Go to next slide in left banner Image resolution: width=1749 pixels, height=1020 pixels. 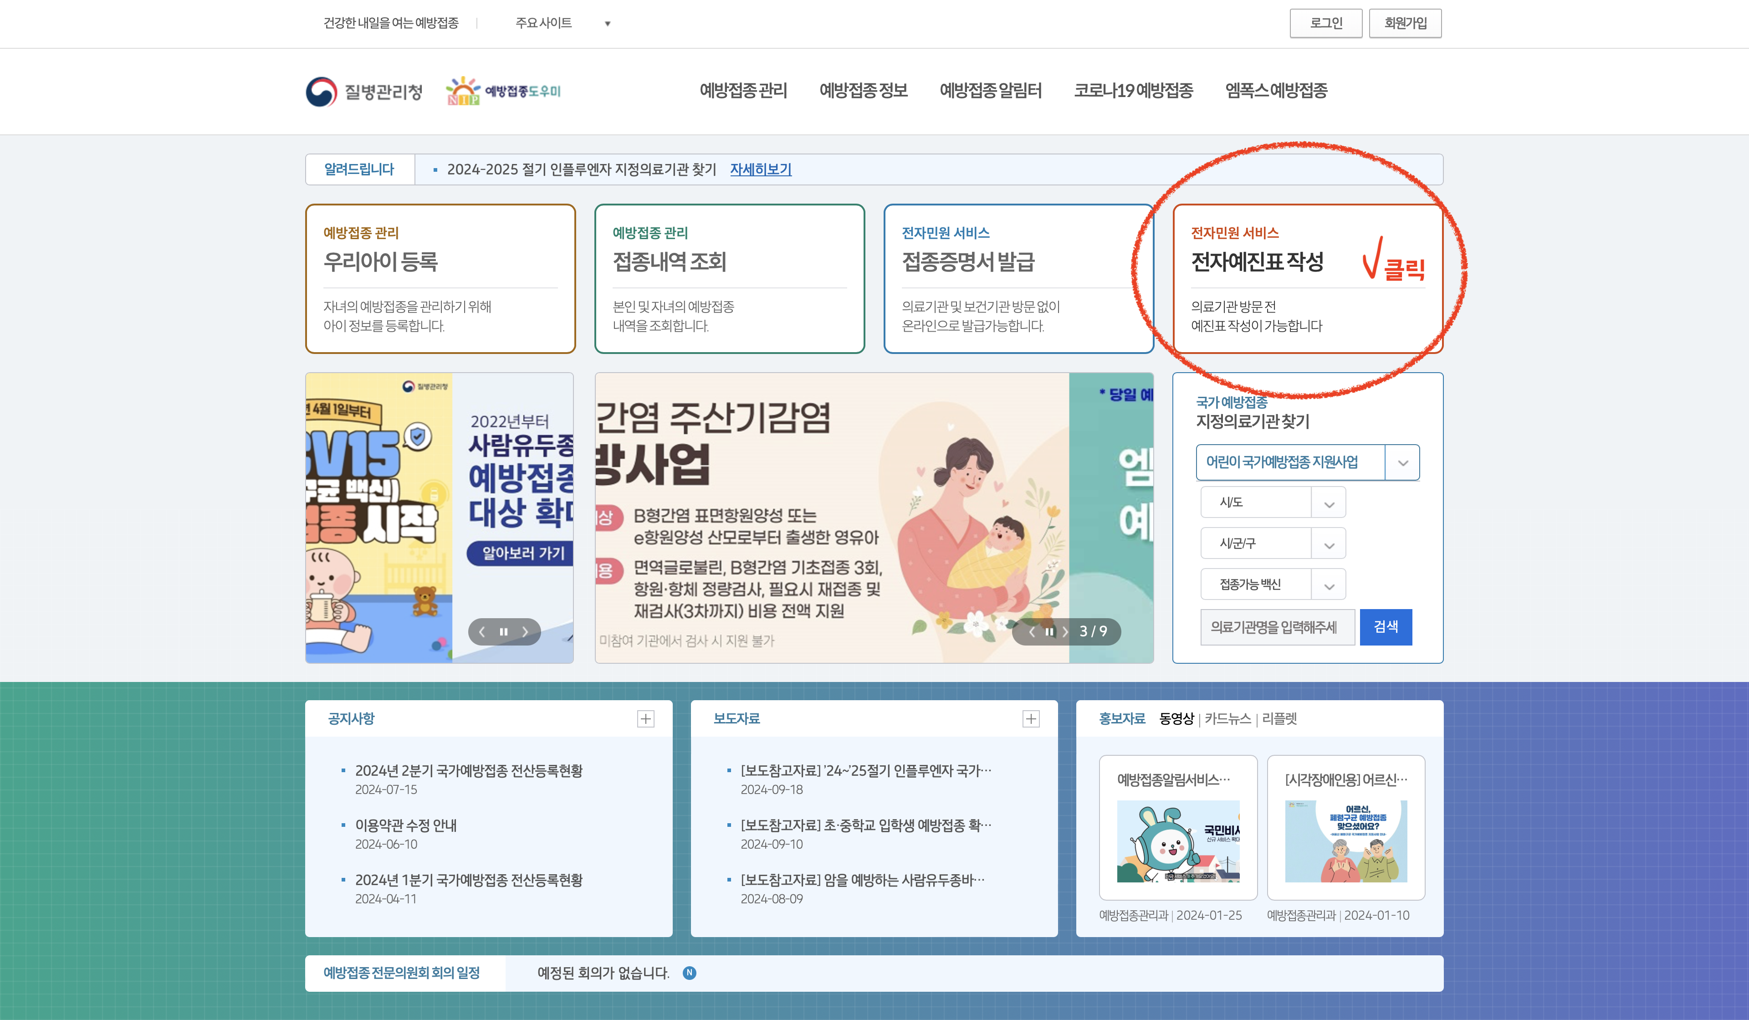pyautogui.click(x=526, y=631)
